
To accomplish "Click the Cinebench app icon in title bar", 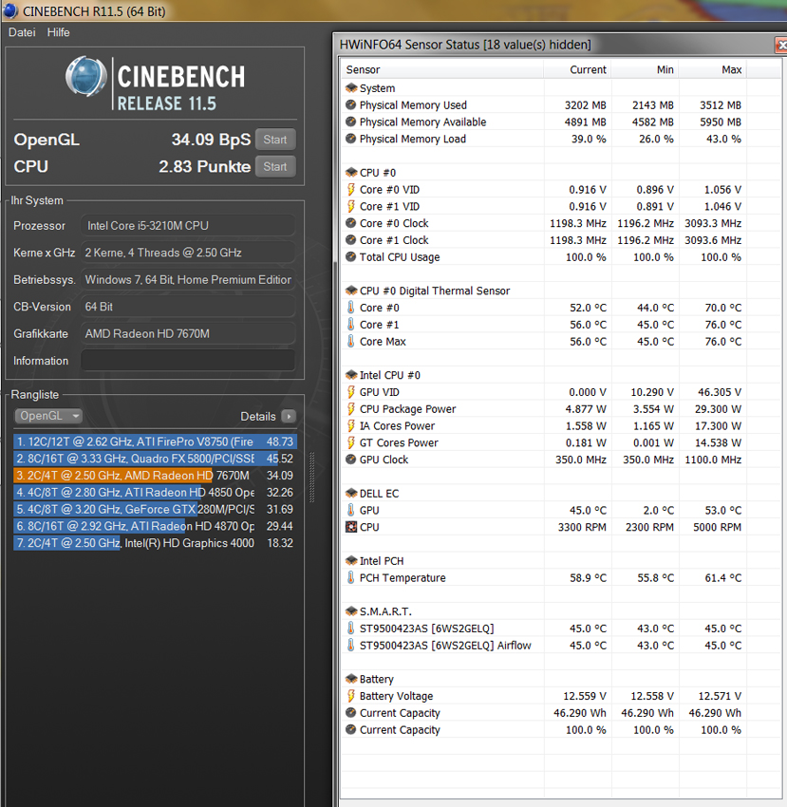I will [9, 10].
